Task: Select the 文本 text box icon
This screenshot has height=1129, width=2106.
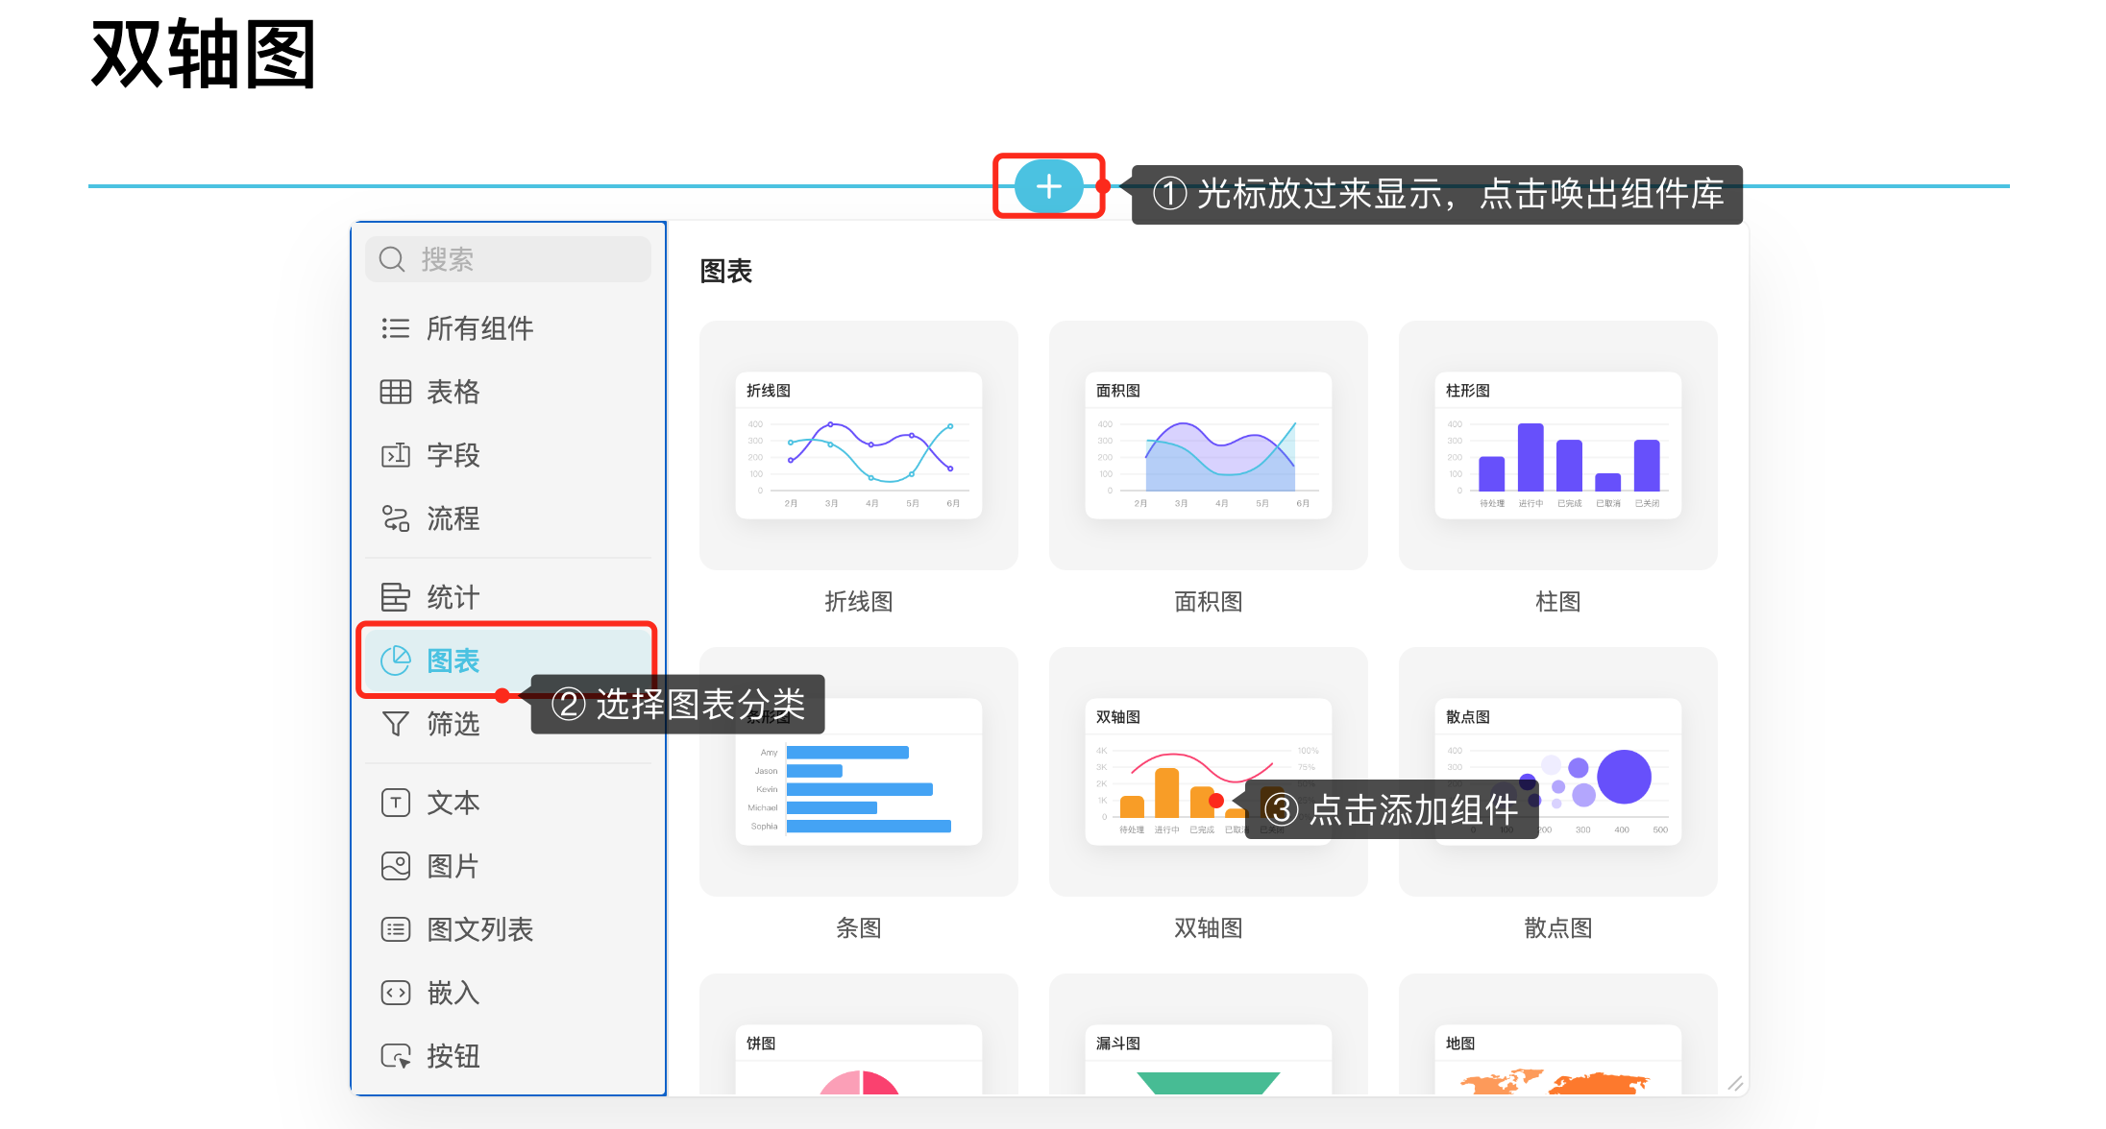Action: point(395,803)
